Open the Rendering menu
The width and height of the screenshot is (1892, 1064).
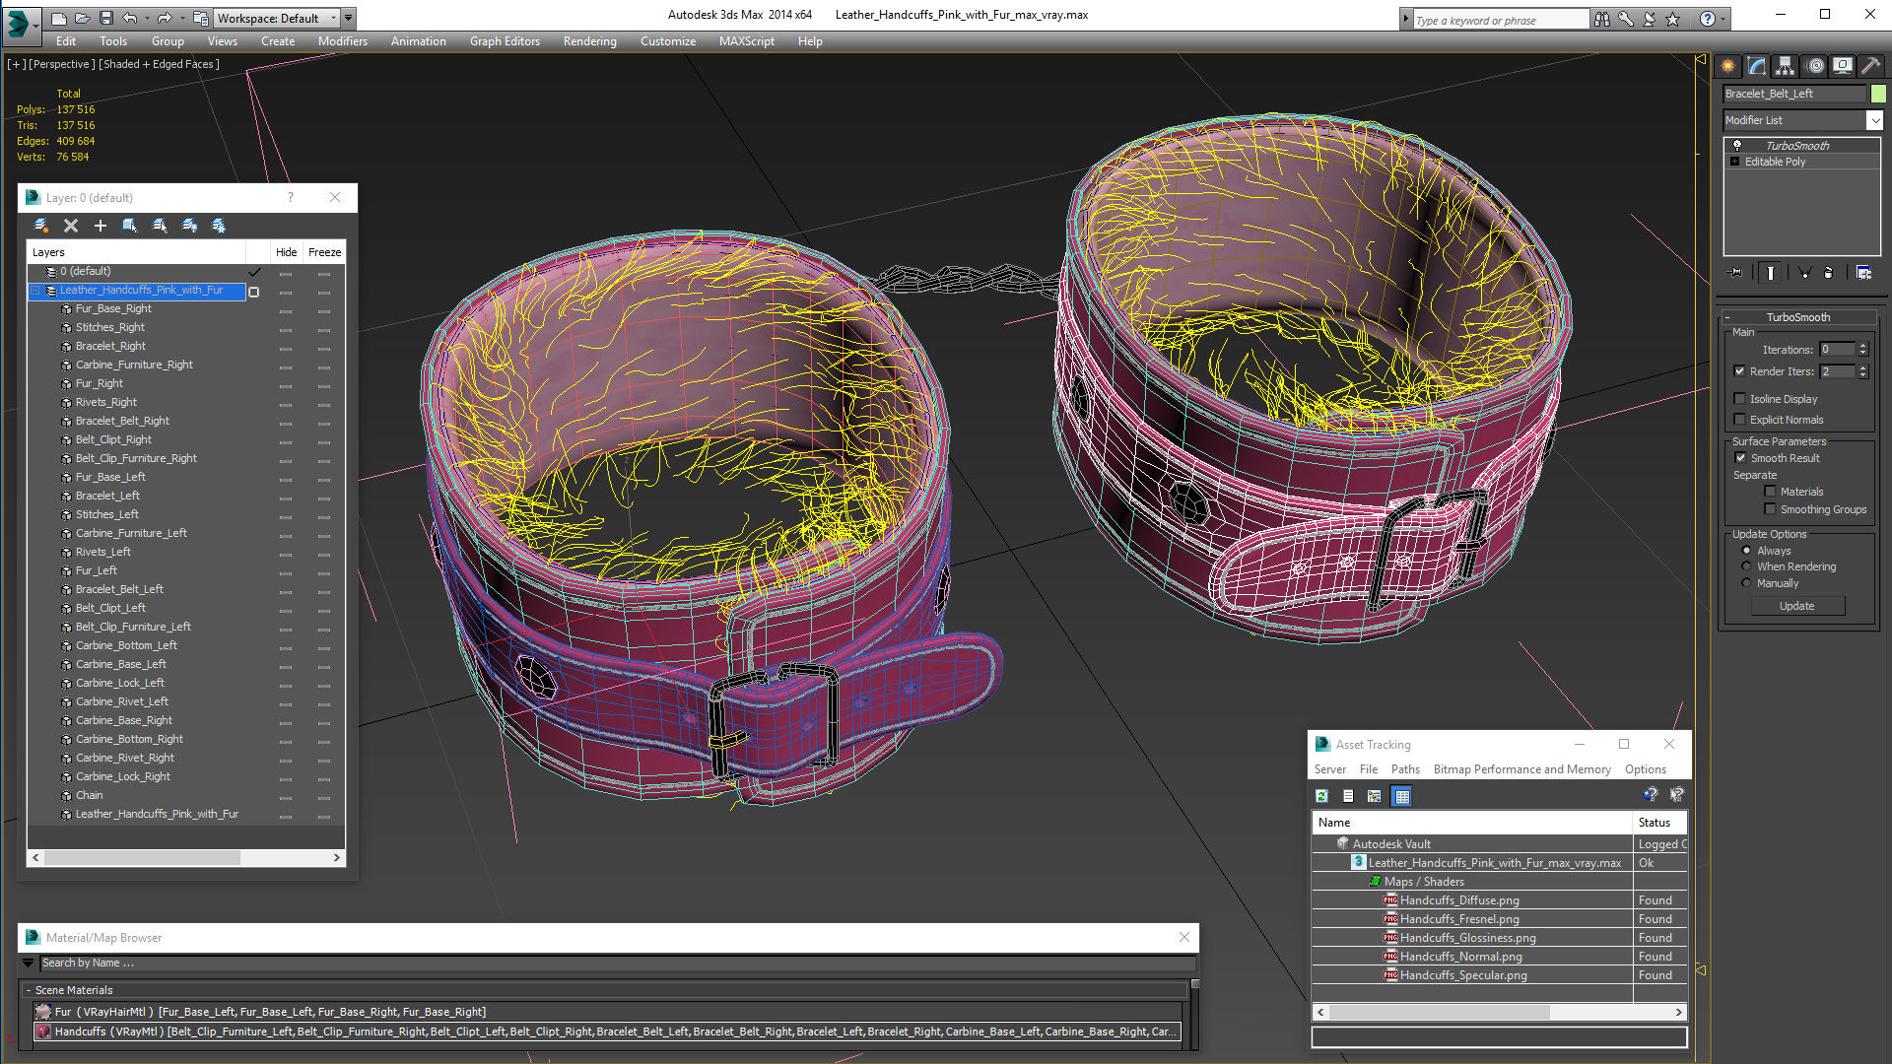point(589,41)
